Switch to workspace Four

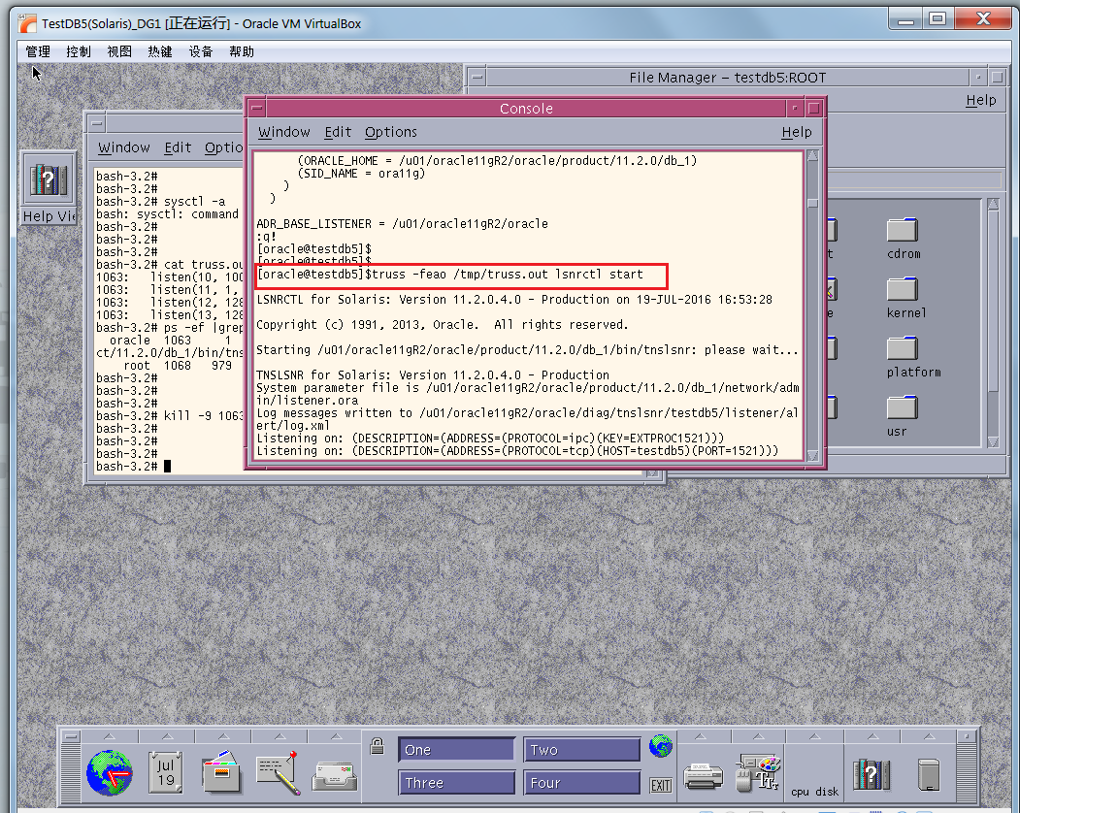pyautogui.click(x=582, y=782)
